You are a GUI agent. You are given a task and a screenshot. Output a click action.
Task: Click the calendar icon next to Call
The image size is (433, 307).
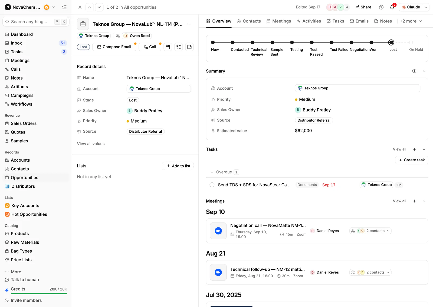pos(168,47)
